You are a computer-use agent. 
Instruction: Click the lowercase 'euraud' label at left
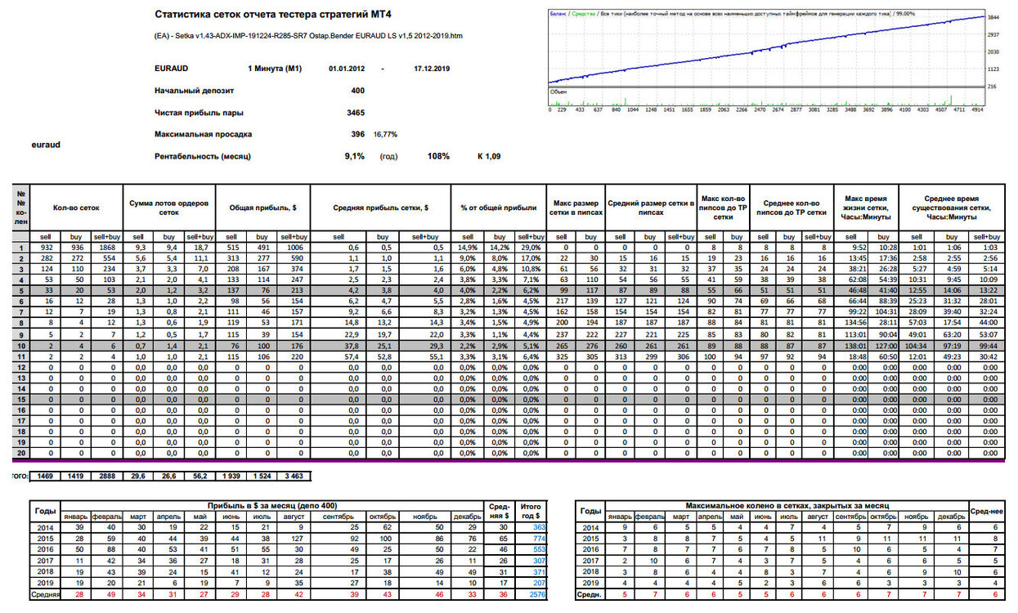click(46, 145)
